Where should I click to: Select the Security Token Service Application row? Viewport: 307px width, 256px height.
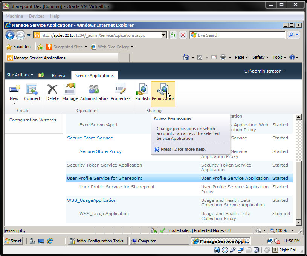tap(179, 167)
